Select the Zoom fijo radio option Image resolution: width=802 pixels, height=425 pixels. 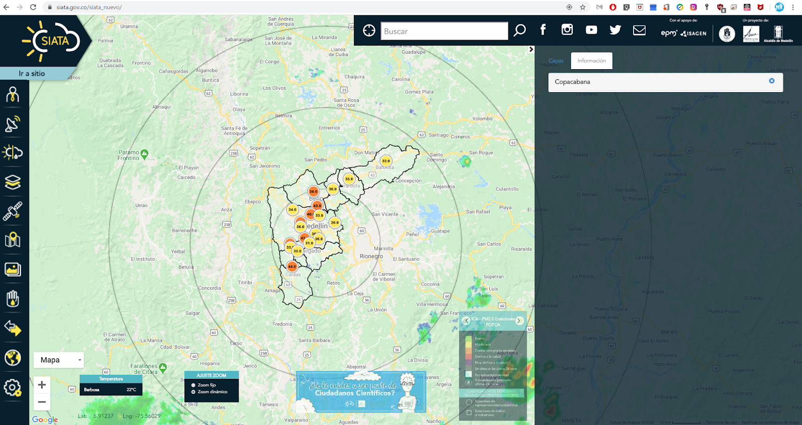(193, 385)
